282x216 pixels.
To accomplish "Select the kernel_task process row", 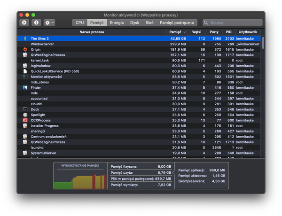I will [139, 61].
